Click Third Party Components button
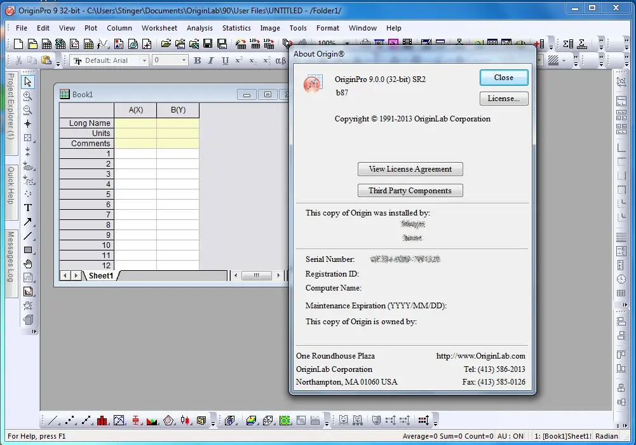The height and width of the screenshot is (445, 636). [x=410, y=191]
